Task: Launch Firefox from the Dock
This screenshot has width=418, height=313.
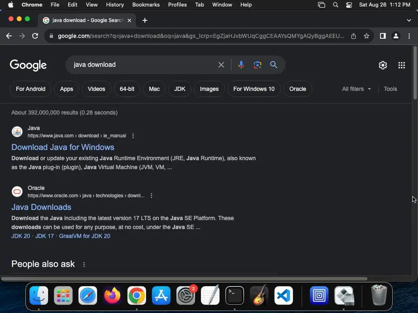Action: coord(112,295)
